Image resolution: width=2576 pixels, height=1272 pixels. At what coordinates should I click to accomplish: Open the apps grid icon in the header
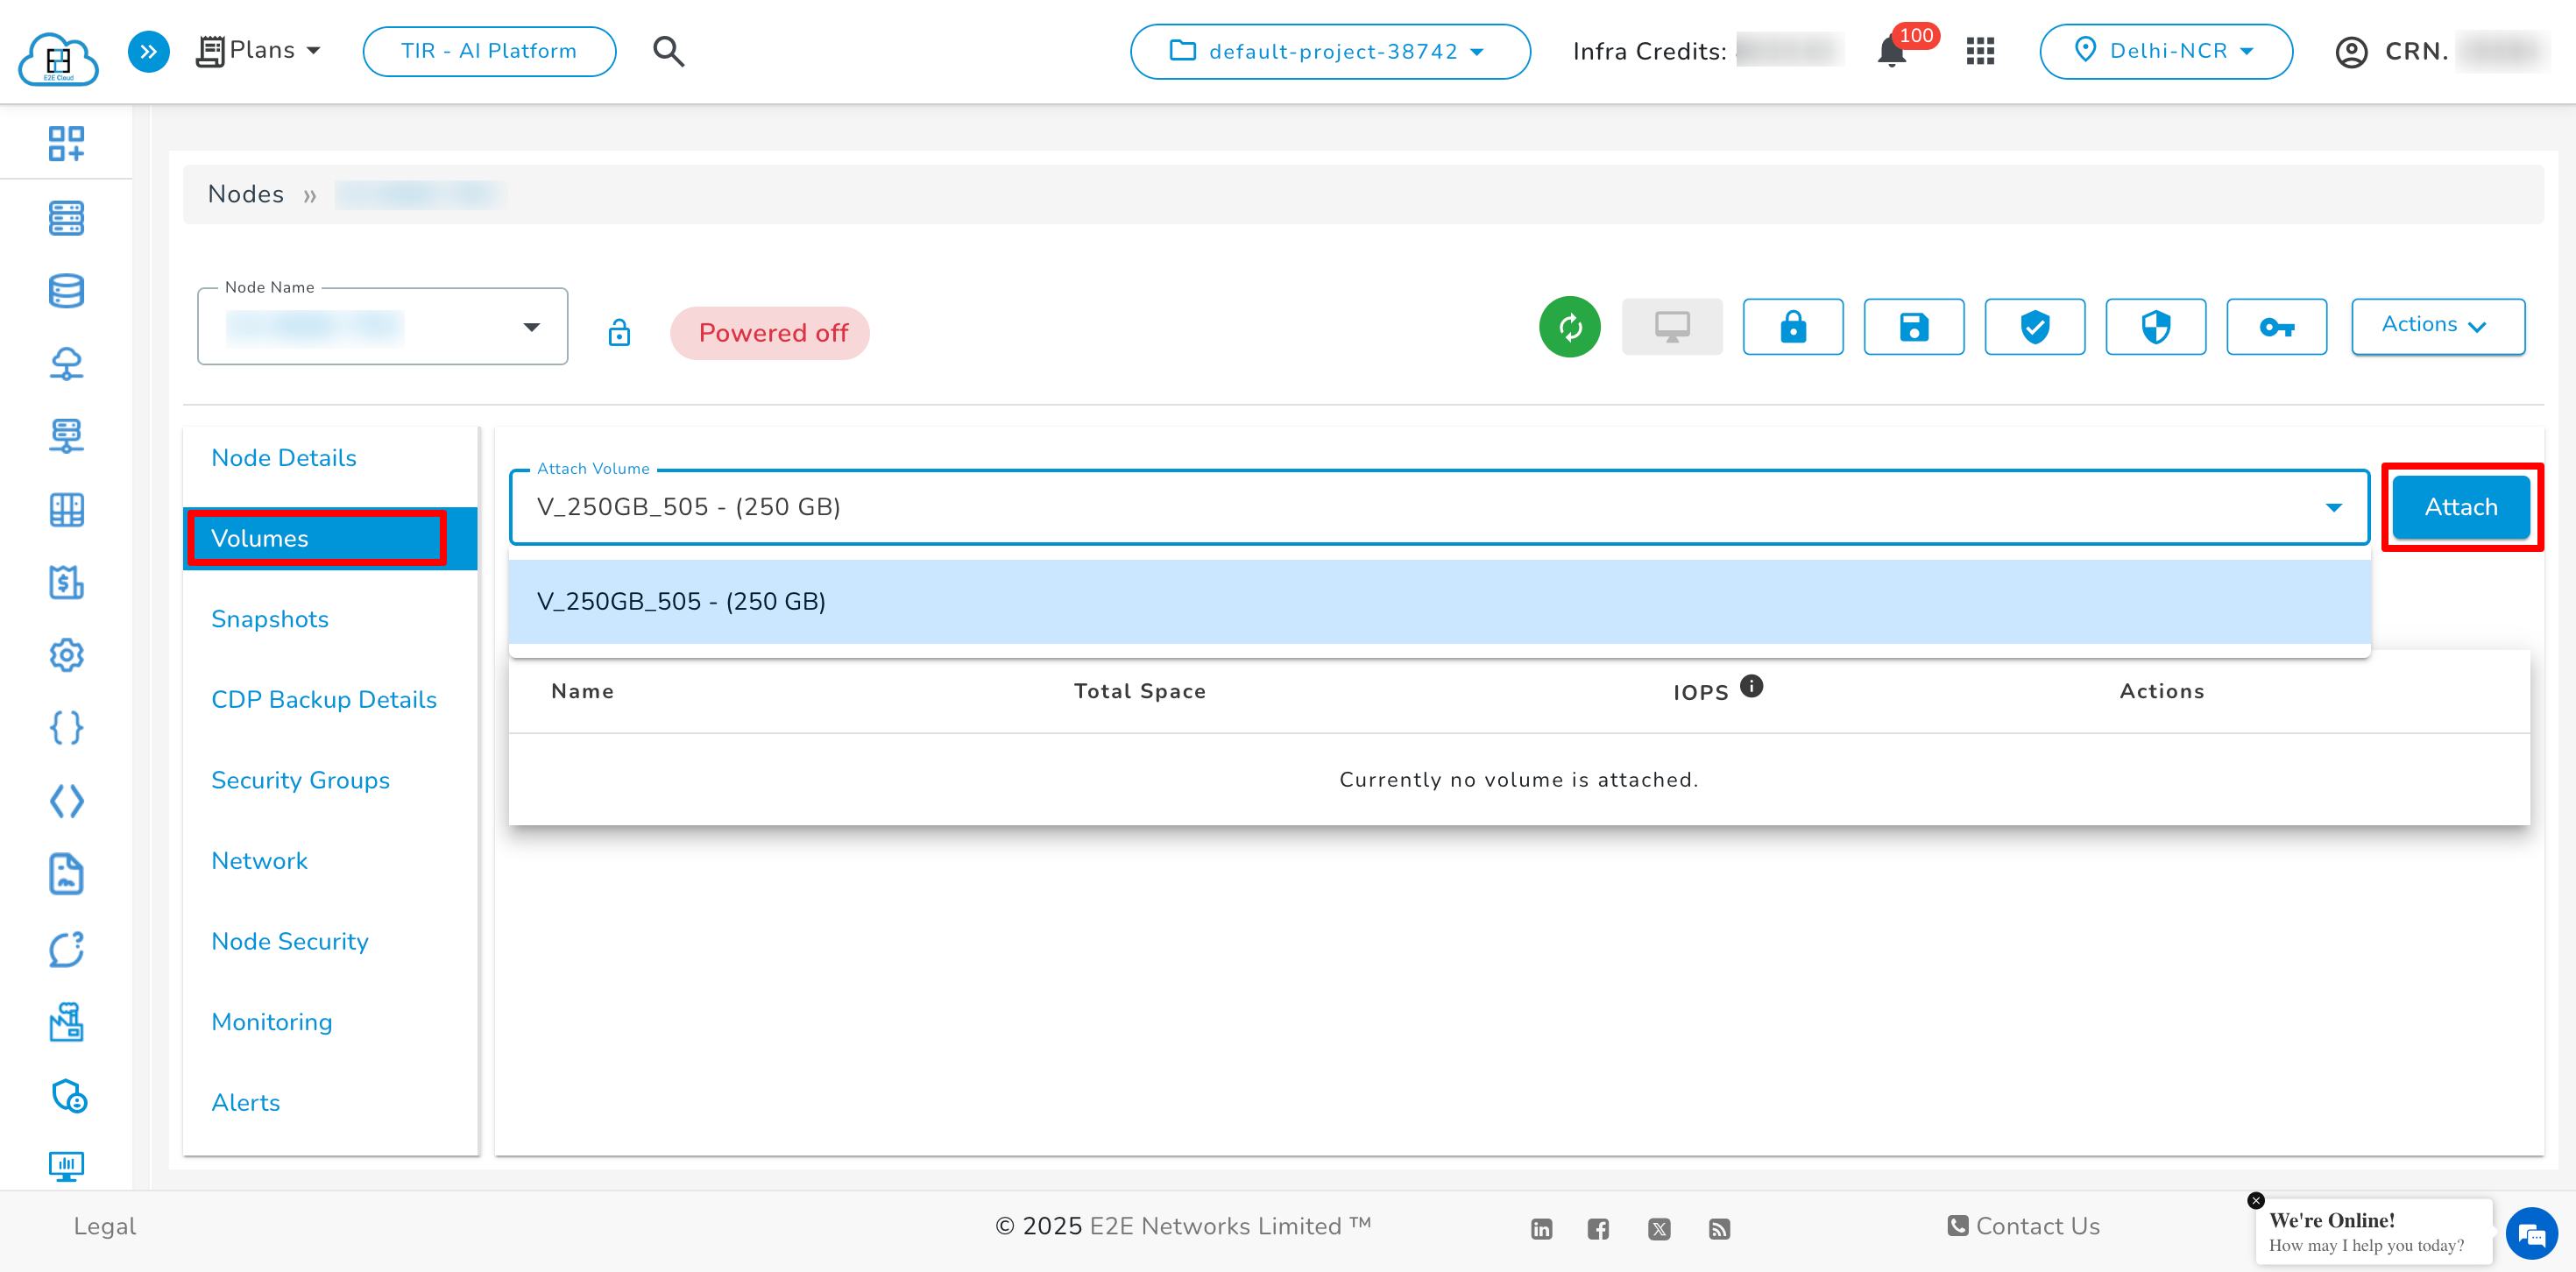[1980, 51]
